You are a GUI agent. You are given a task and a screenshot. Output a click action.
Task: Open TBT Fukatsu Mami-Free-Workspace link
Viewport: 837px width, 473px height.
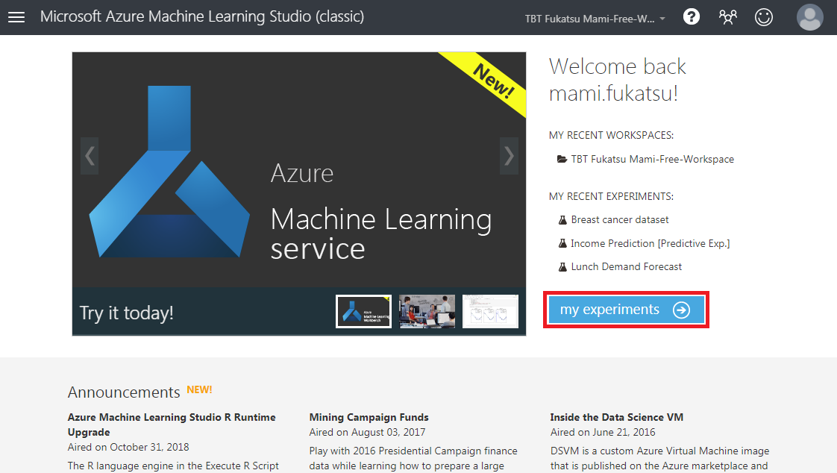(x=652, y=159)
